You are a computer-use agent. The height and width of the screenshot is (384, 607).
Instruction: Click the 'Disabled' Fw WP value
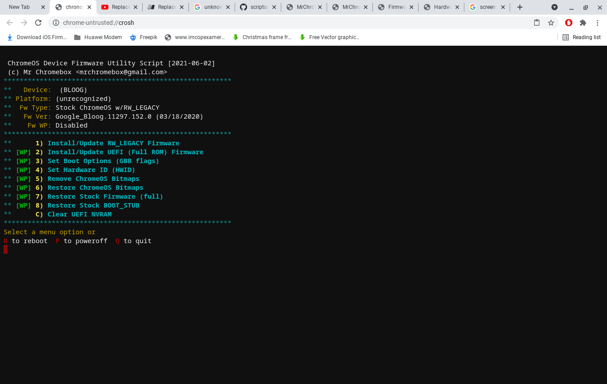pyautogui.click(x=72, y=125)
